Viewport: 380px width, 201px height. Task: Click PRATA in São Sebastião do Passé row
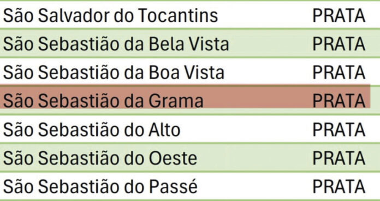(x=339, y=187)
